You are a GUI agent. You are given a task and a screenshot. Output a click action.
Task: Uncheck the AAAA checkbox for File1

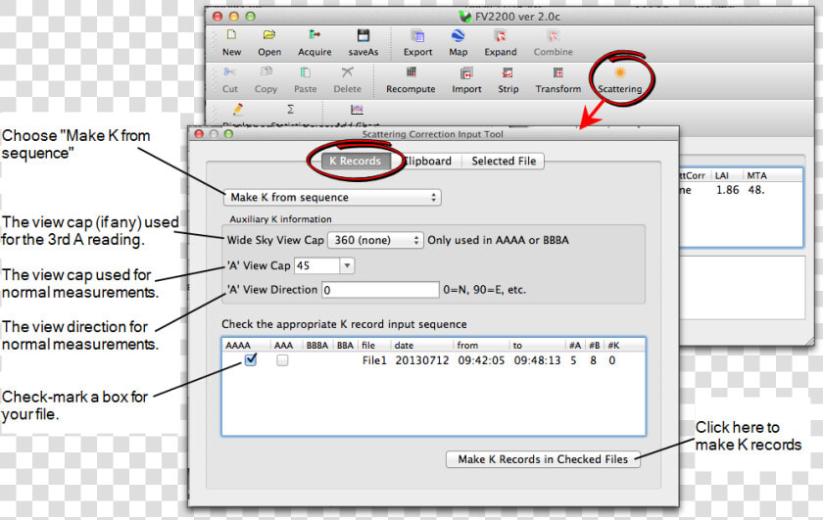(x=251, y=360)
